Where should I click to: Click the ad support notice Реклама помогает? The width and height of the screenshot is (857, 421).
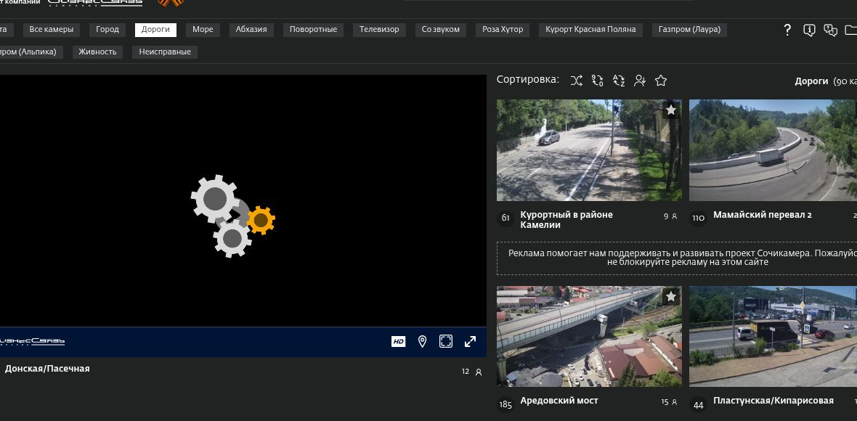[677, 258]
